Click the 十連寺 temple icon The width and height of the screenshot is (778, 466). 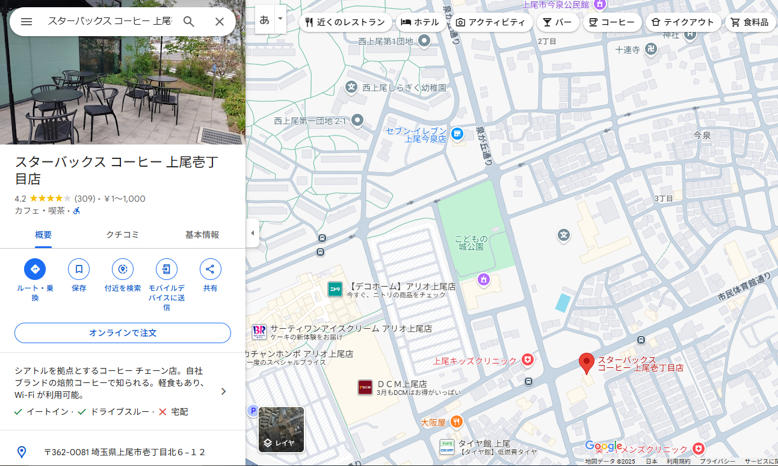[x=651, y=50]
